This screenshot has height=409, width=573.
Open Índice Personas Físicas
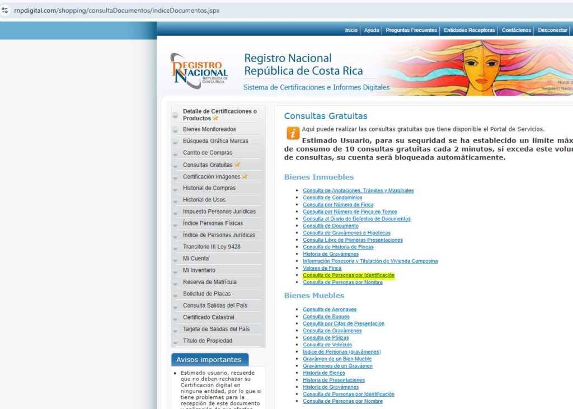(x=213, y=223)
